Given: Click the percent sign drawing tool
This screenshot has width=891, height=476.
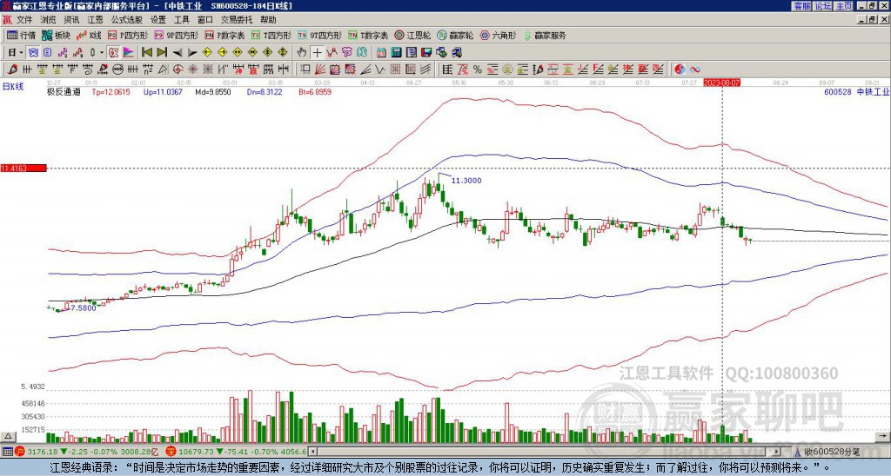Looking at the screenshot, I should click(x=478, y=69).
